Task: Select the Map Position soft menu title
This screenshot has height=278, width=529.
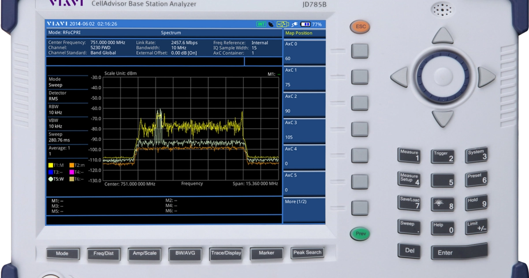Action: [x=299, y=33]
